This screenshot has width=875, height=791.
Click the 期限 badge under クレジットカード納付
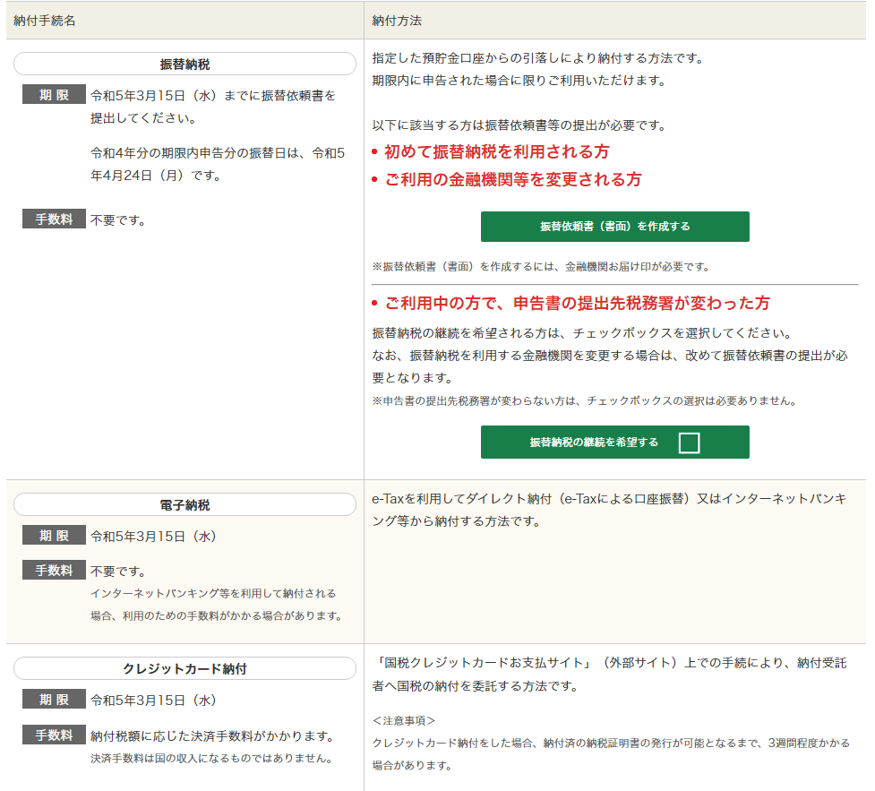point(54,700)
